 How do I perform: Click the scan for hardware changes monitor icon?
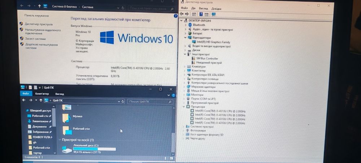[214, 14]
